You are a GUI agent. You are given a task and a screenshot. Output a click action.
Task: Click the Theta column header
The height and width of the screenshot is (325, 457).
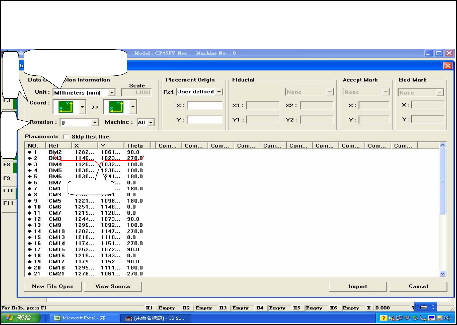point(135,146)
